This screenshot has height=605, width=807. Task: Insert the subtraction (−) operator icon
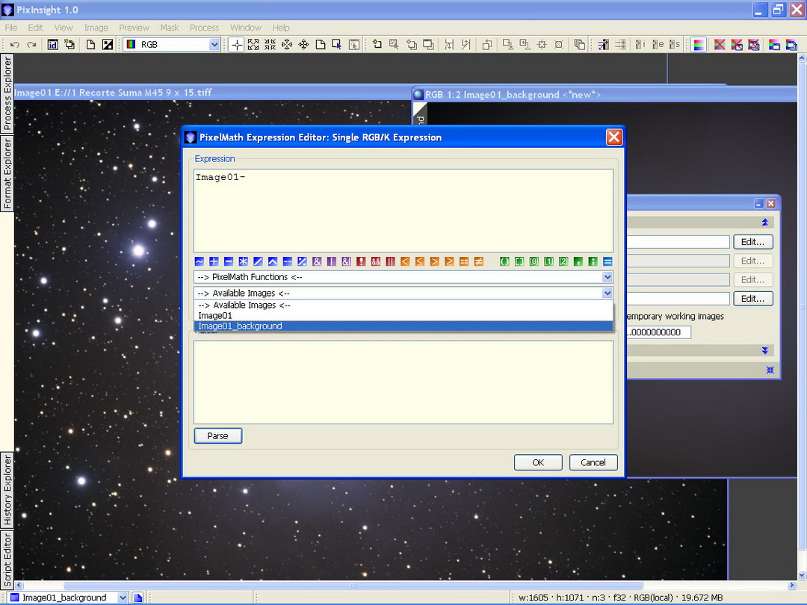[229, 261]
